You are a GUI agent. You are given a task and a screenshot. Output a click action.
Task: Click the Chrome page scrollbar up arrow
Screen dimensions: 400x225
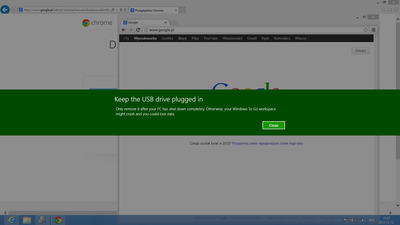coord(375,37)
